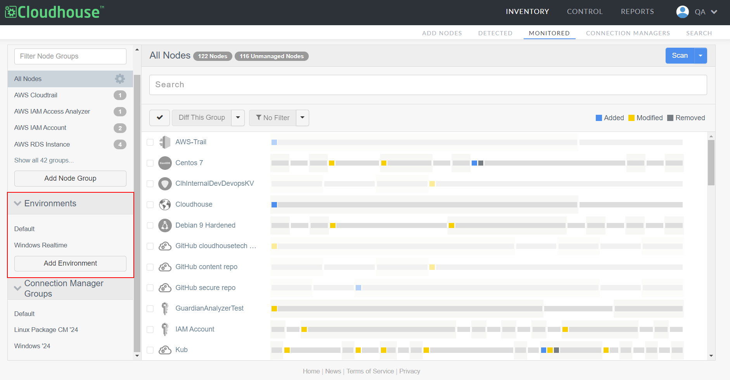Click the Kub node cloud icon
Viewport: 730px width, 380px height.
click(x=165, y=350)
